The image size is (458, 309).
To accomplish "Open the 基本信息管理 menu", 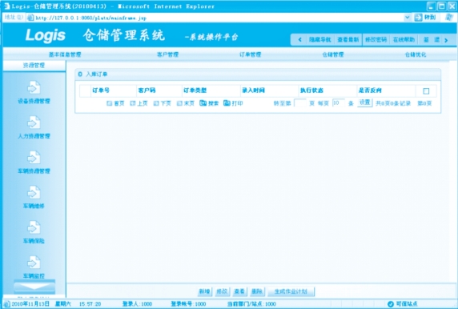I will pyautogui.click(x=65, y=54).
